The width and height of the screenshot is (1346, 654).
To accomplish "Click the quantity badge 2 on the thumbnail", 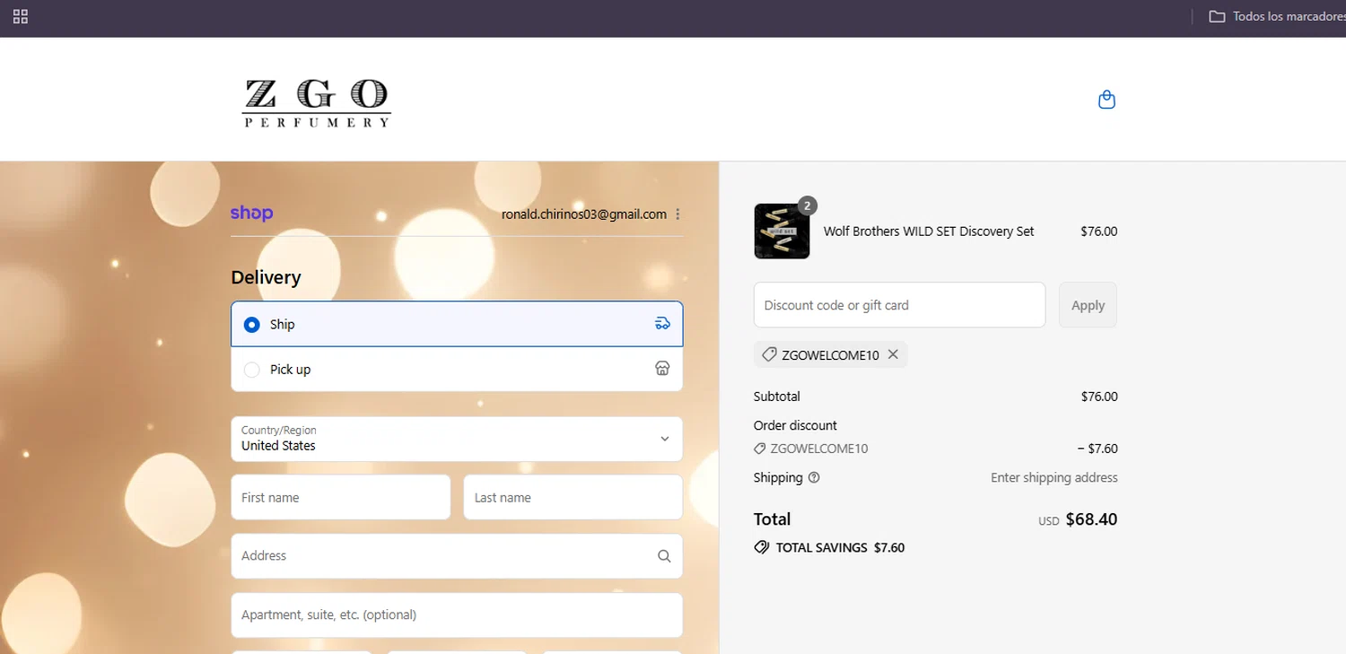I will pyautogui.click(x=807, y=205).
